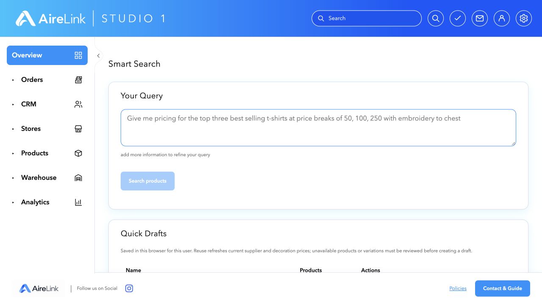Expand the Analytics menu arrow
This screenshot has width=542, height=304.
13,202
